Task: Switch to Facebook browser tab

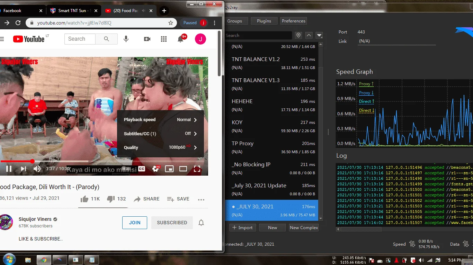Action: (21, 11)
